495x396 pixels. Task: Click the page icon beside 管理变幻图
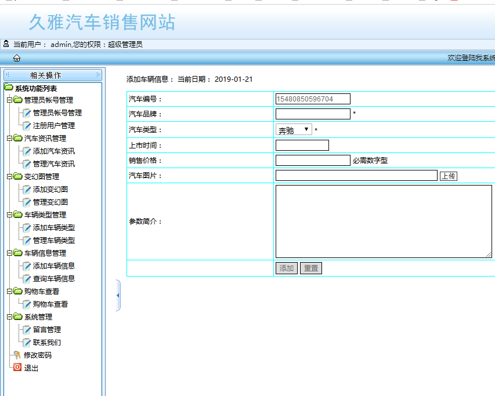[27, 202]
